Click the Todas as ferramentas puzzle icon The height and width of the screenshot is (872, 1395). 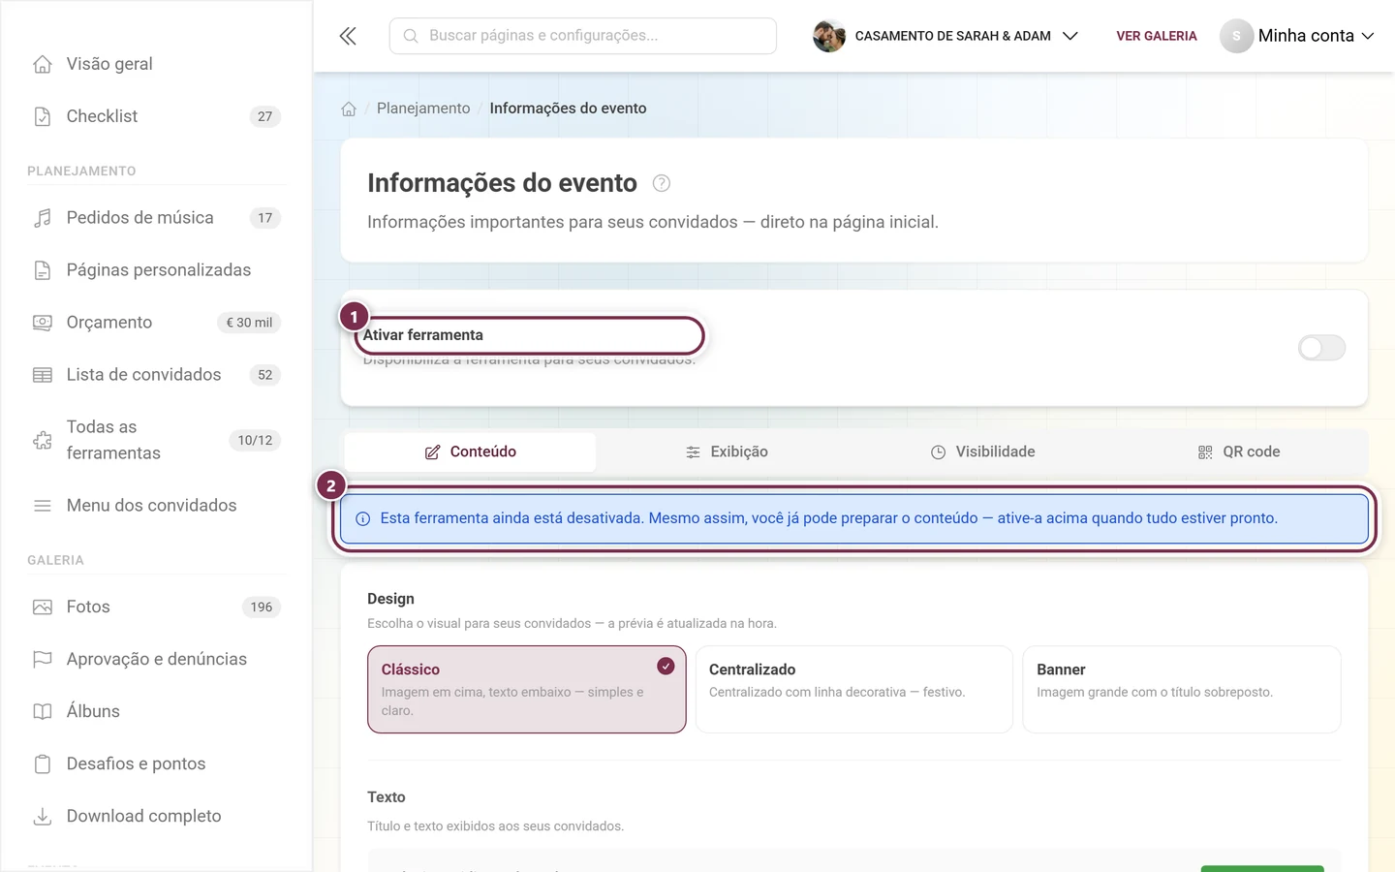43,440
